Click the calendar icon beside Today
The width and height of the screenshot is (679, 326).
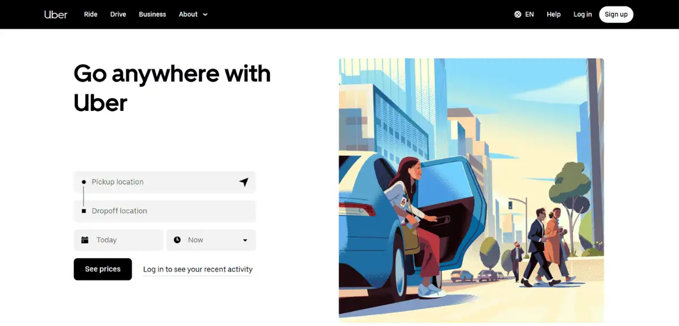pos(85,240)
